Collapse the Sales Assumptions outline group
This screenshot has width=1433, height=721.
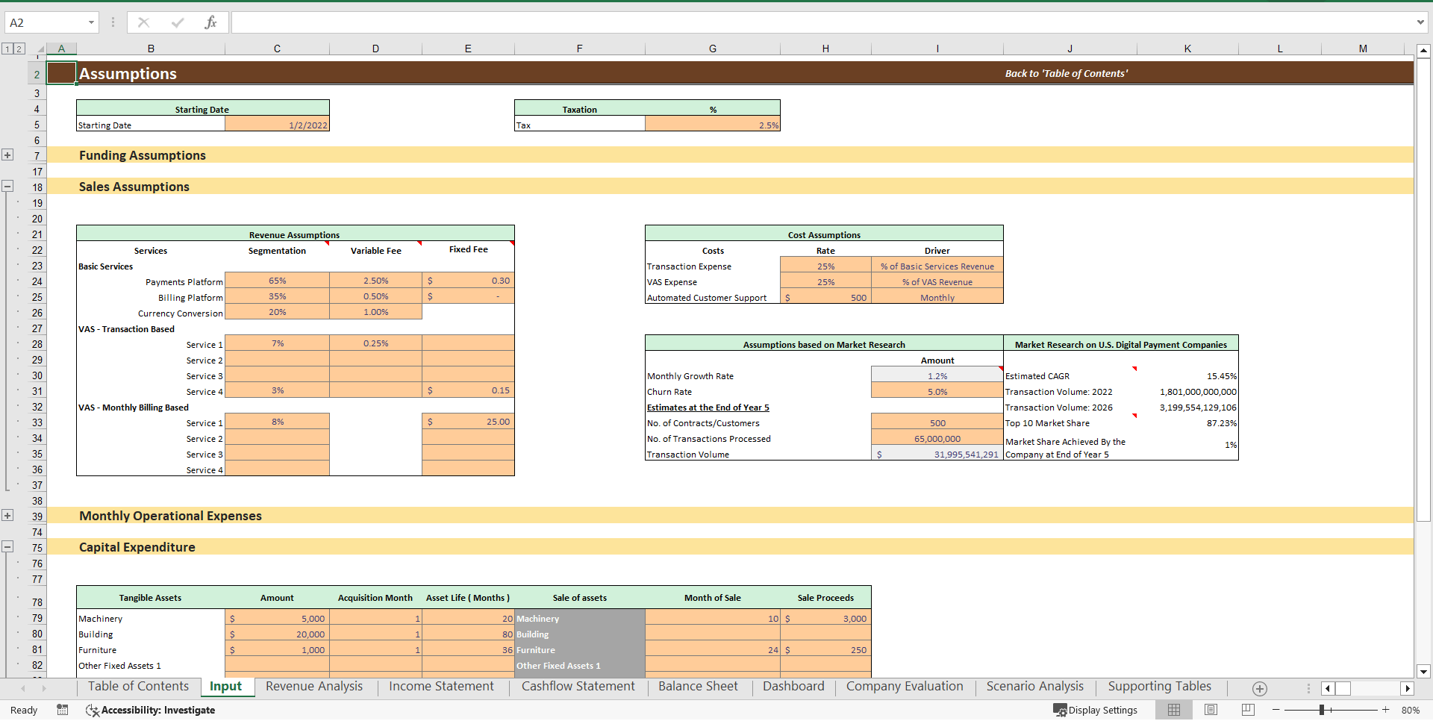point(7,186)
